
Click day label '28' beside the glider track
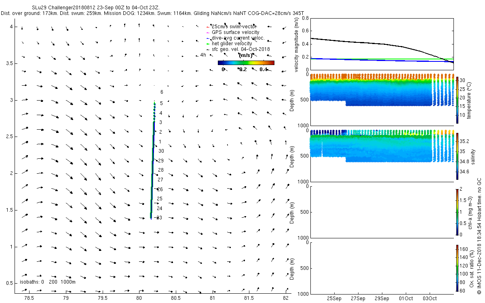coord(160,170)
